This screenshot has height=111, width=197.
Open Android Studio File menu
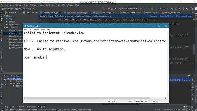click(x=2, y=5)
